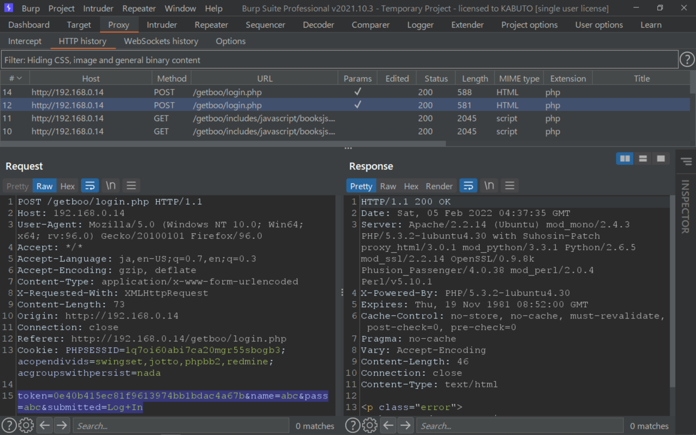Switch to the Decoder tab
The width and height of the screenshot is (696, 435).
[318, 25]
